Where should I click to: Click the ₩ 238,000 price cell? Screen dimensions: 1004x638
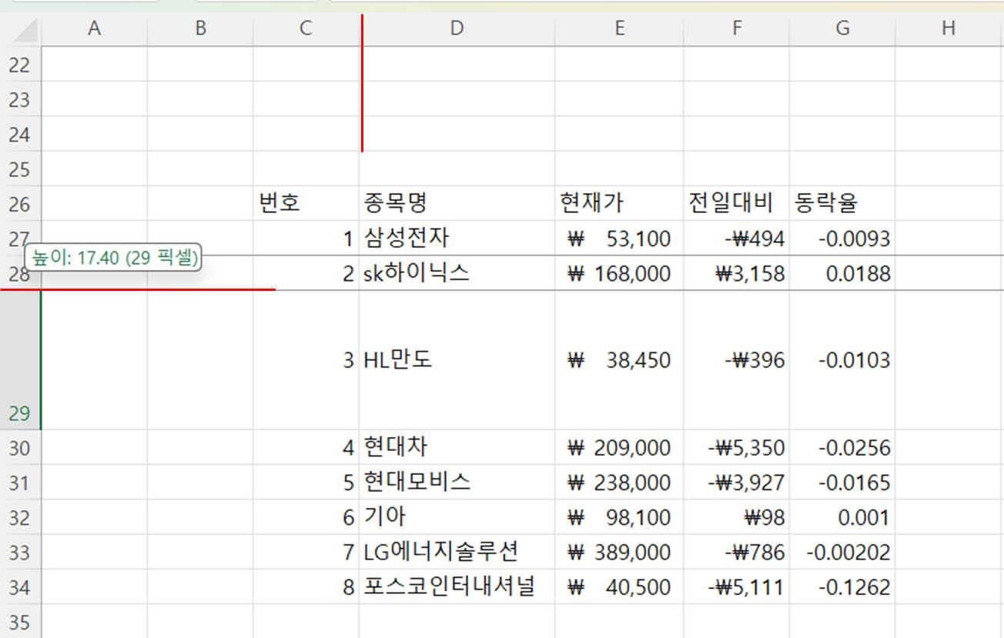click(x=619, y=482)
